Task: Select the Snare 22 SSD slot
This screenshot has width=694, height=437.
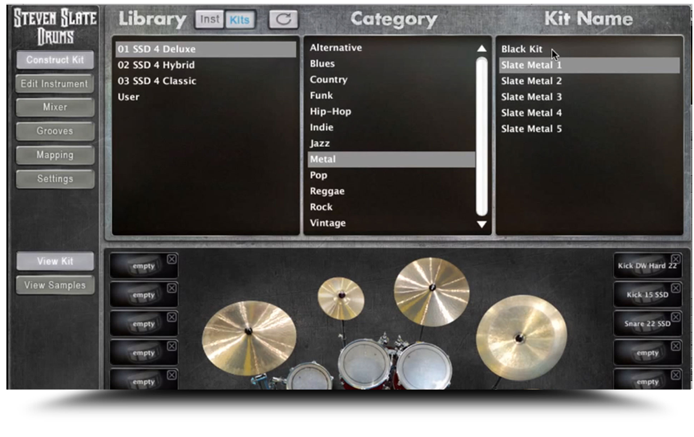Action: click(647, 324)
